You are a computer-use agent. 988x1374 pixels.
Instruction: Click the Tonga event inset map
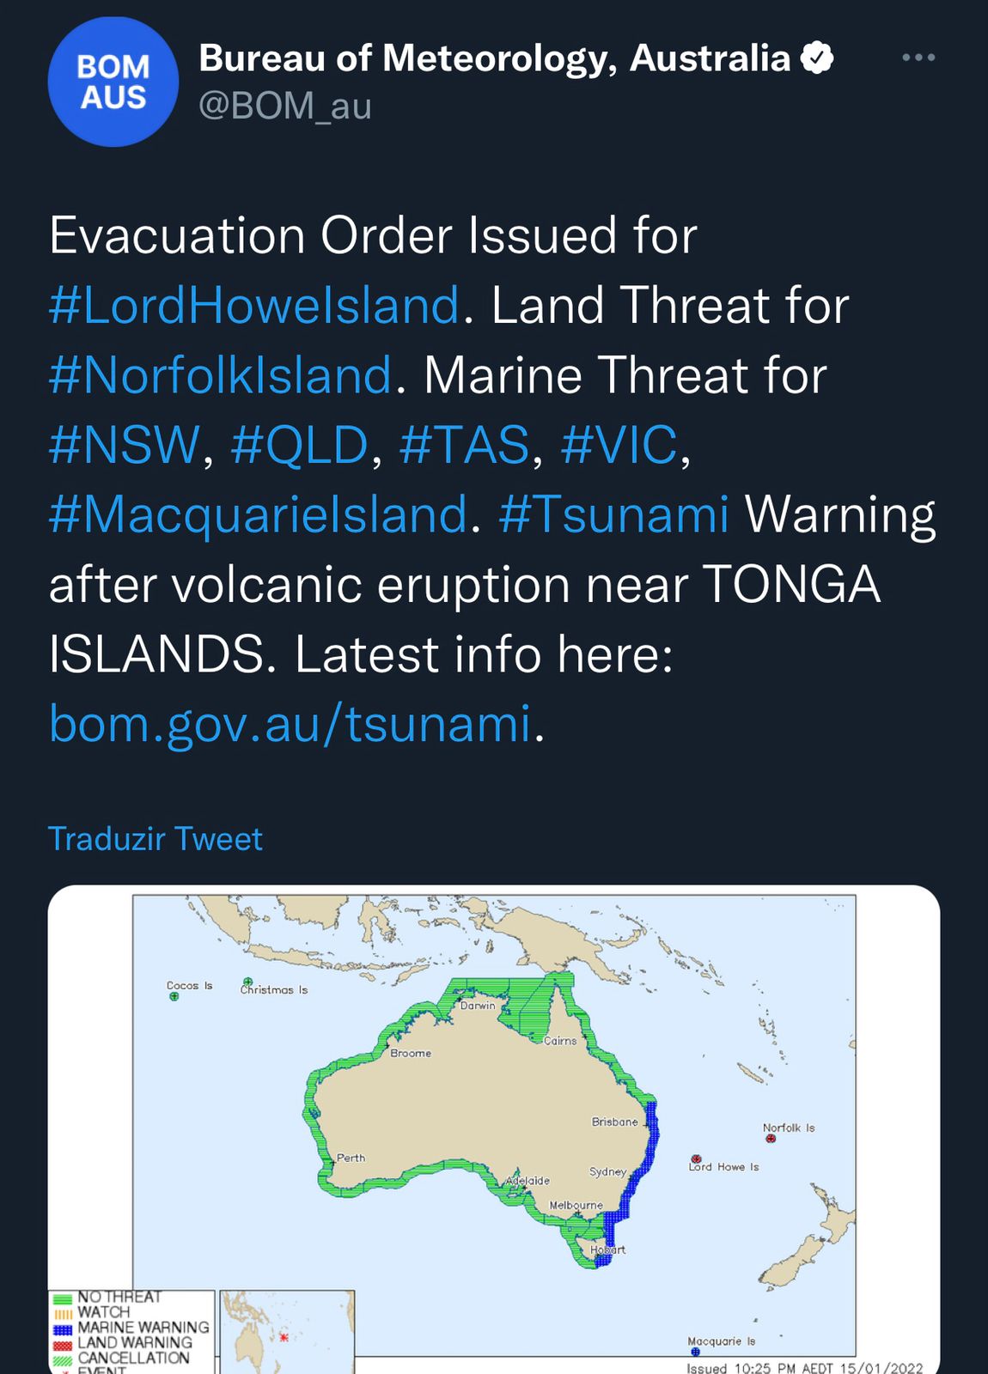click(x=287, y=1332)
